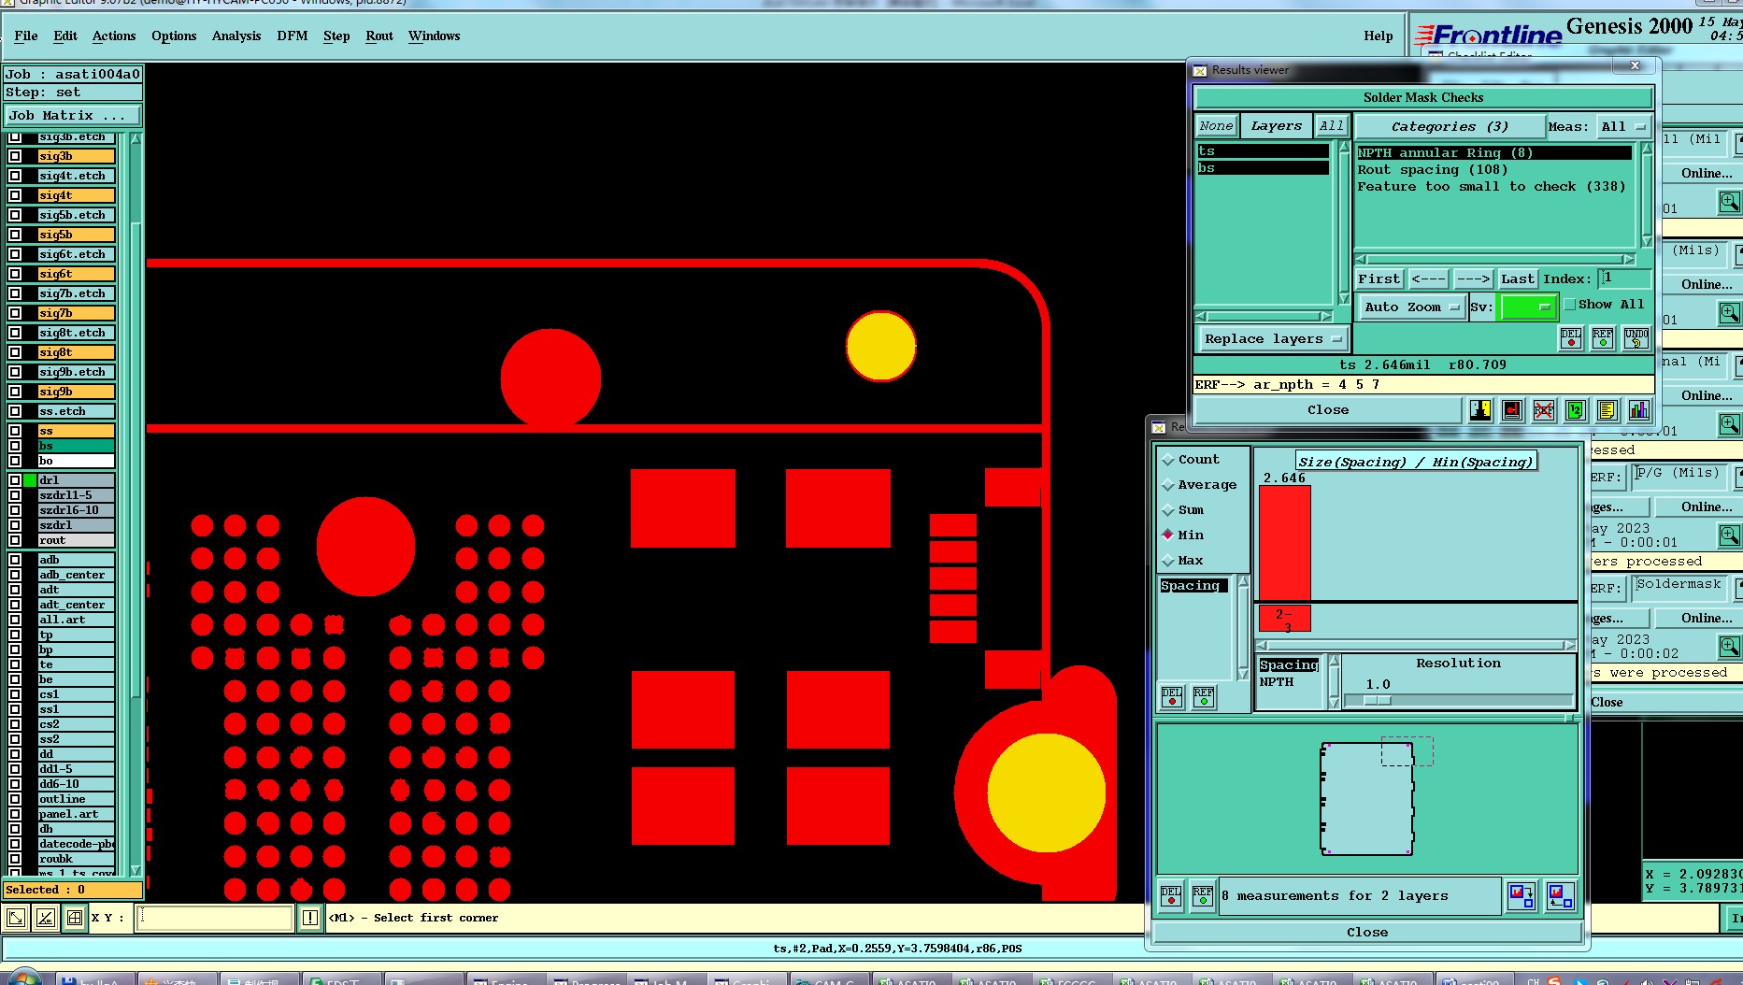Click yellow notes page icon
The image size is (1743, 985).
1607,410
